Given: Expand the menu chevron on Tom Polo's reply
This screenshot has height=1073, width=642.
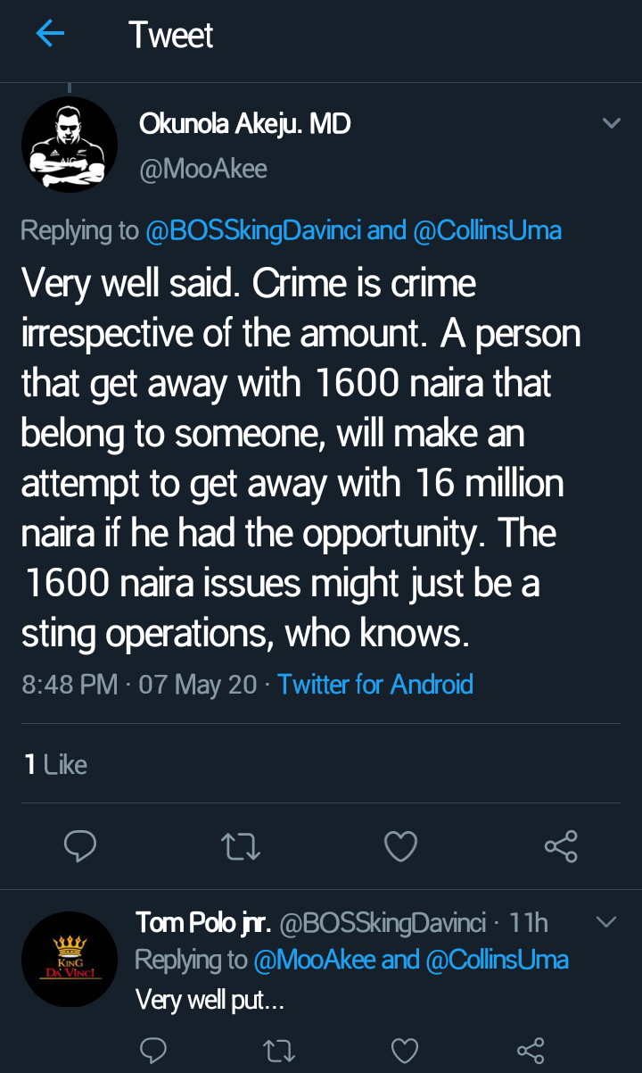Looking at the screenshot, I should point(605,922).
